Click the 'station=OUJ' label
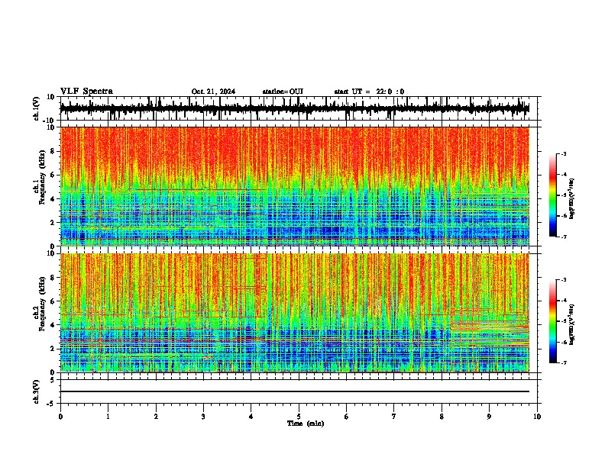605x467 pixels. click(x=283, y=92)
